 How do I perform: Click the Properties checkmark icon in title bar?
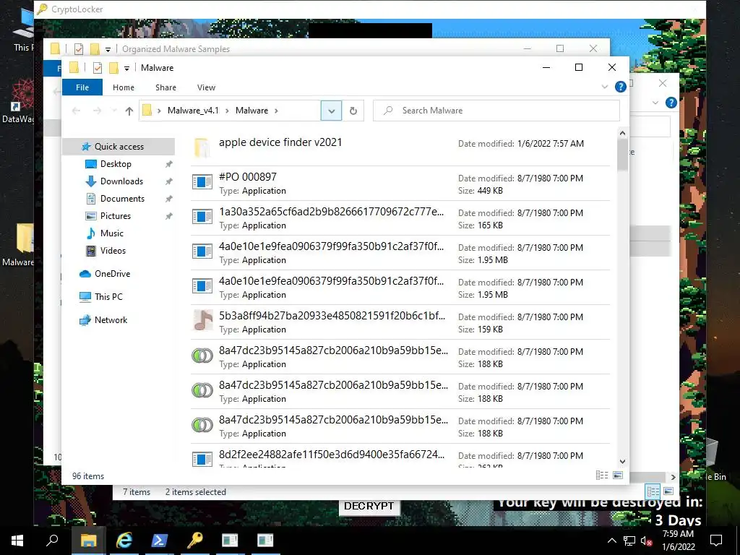[x=98, y=68]
